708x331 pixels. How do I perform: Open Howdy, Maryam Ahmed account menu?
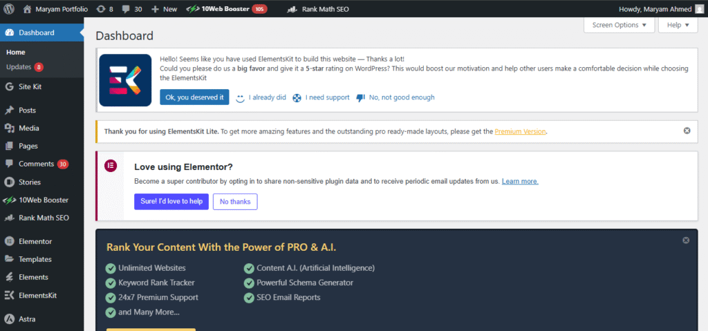click(661, 8)
